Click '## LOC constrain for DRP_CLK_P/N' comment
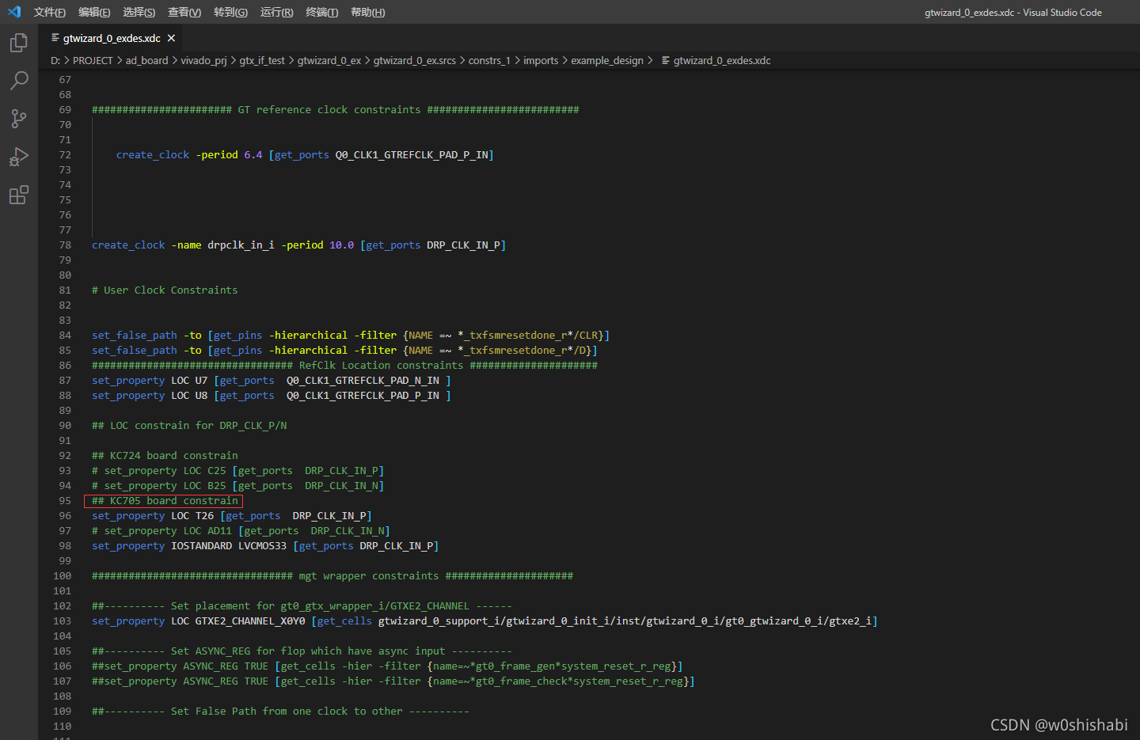 point(189,426)
